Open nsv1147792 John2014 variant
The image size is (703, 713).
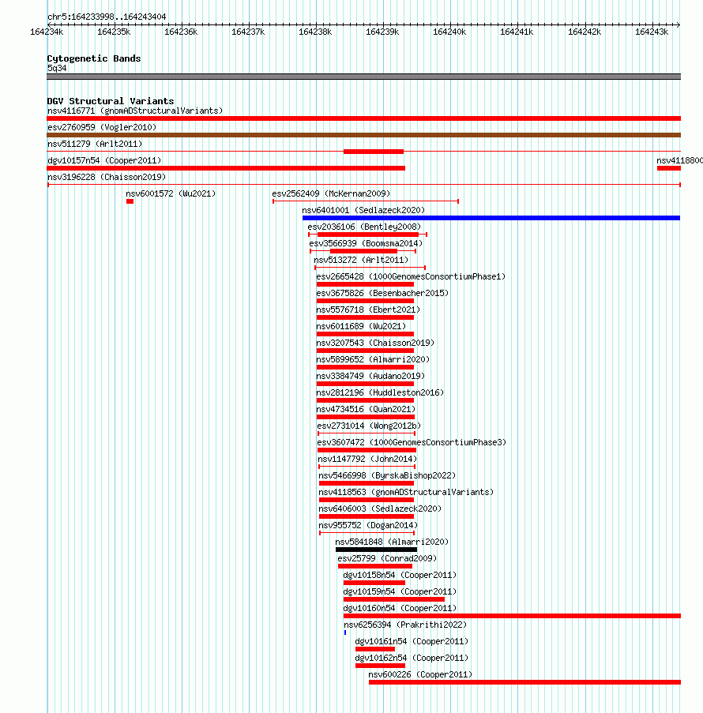367,460
